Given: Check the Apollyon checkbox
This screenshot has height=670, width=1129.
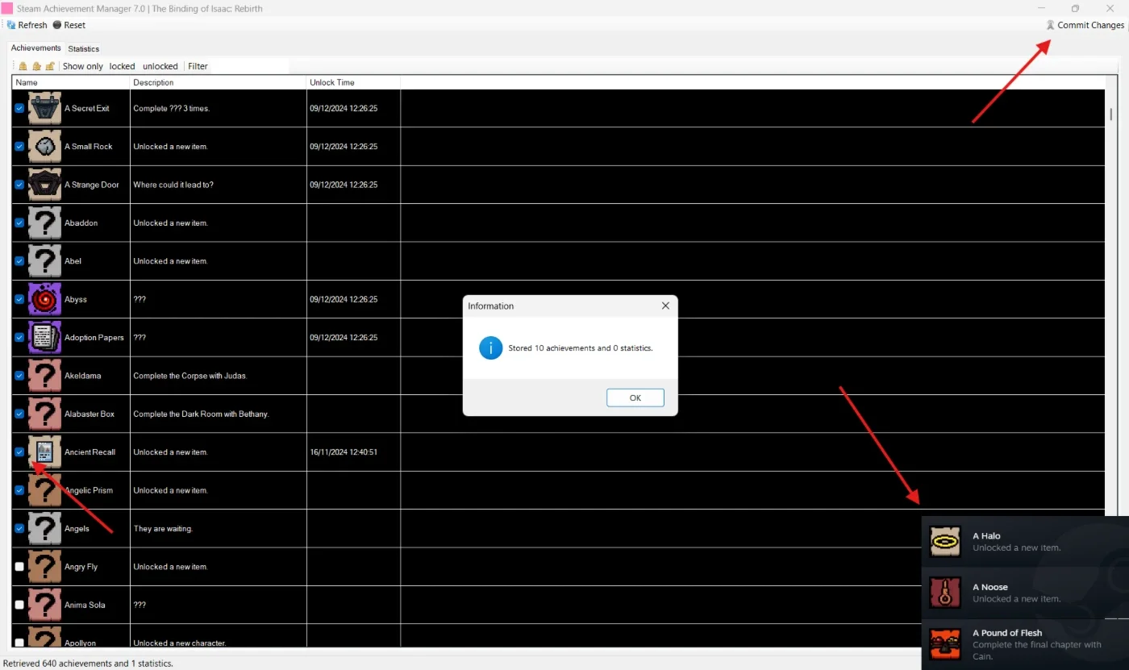Looking at the screenshot, I should (x=19, y=643).
